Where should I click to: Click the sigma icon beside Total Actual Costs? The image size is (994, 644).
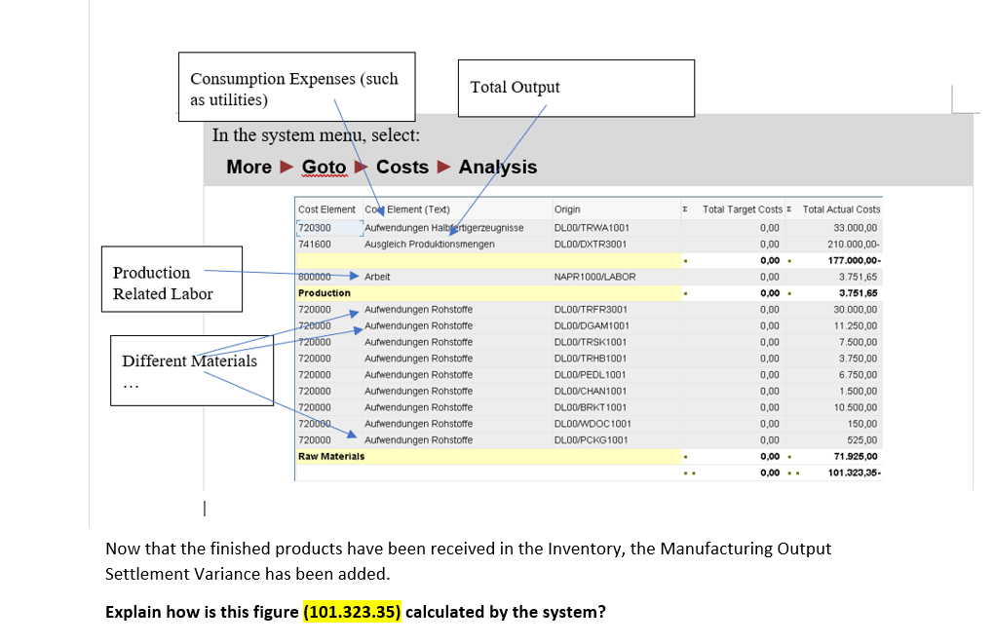point(788,209)
